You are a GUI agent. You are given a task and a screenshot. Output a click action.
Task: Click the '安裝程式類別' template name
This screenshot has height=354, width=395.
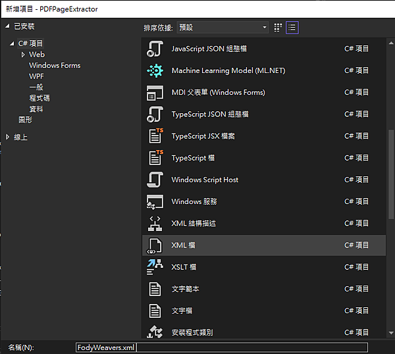pos(192,332)
